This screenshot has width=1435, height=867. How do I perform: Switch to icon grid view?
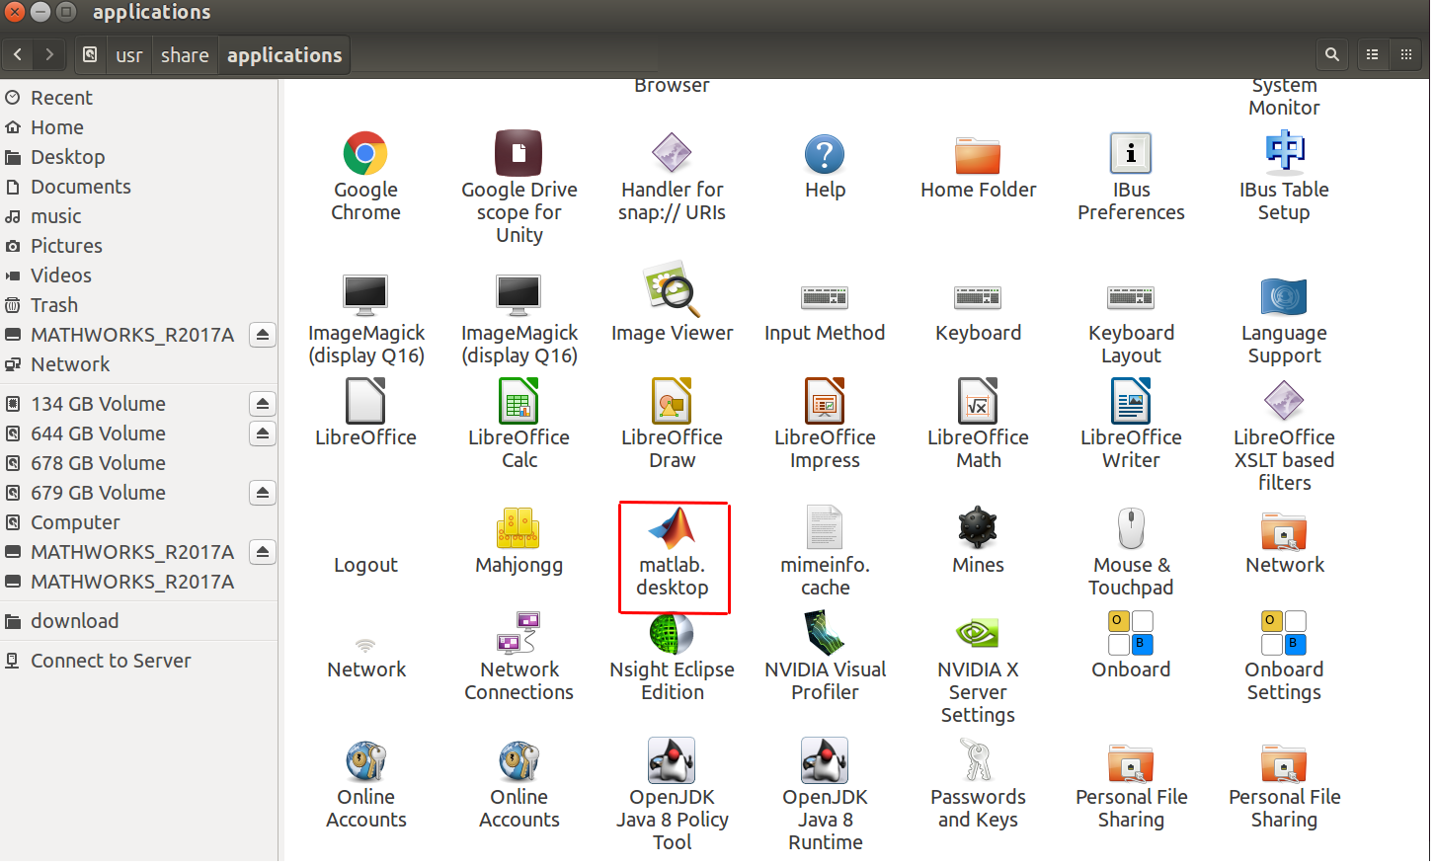coord(1405,54)
